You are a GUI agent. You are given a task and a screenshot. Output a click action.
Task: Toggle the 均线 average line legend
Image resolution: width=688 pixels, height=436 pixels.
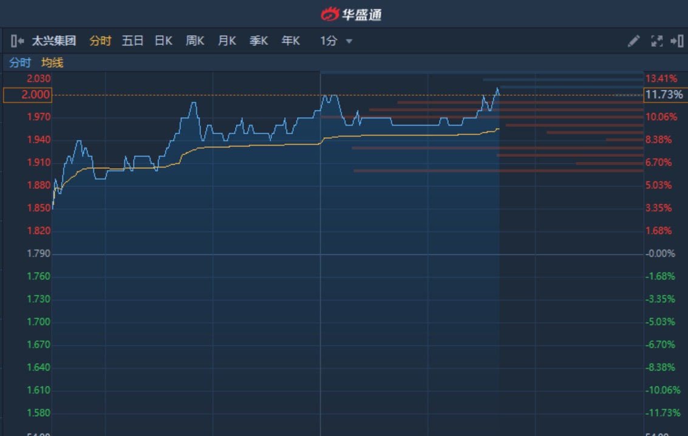pyautogui.click(x=52, y=63)
